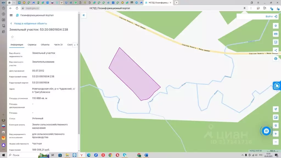The width and height of the screenshot is (281, 158).
Task: Open the hamburger main menu
Action: point(11,15)
